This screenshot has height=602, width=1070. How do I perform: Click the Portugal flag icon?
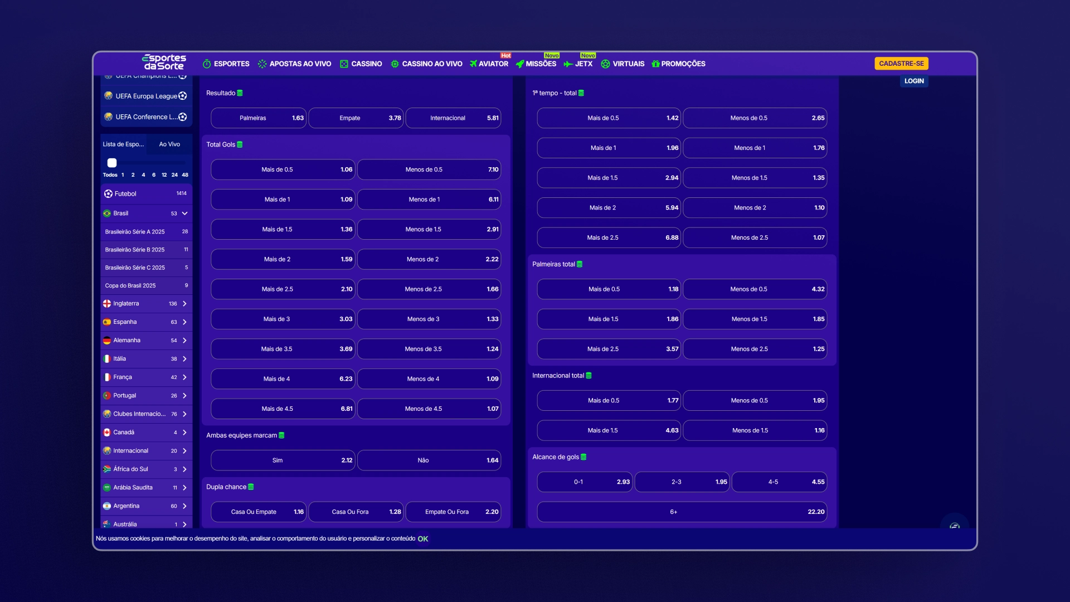pyautogui.click(x=107, y=396)
